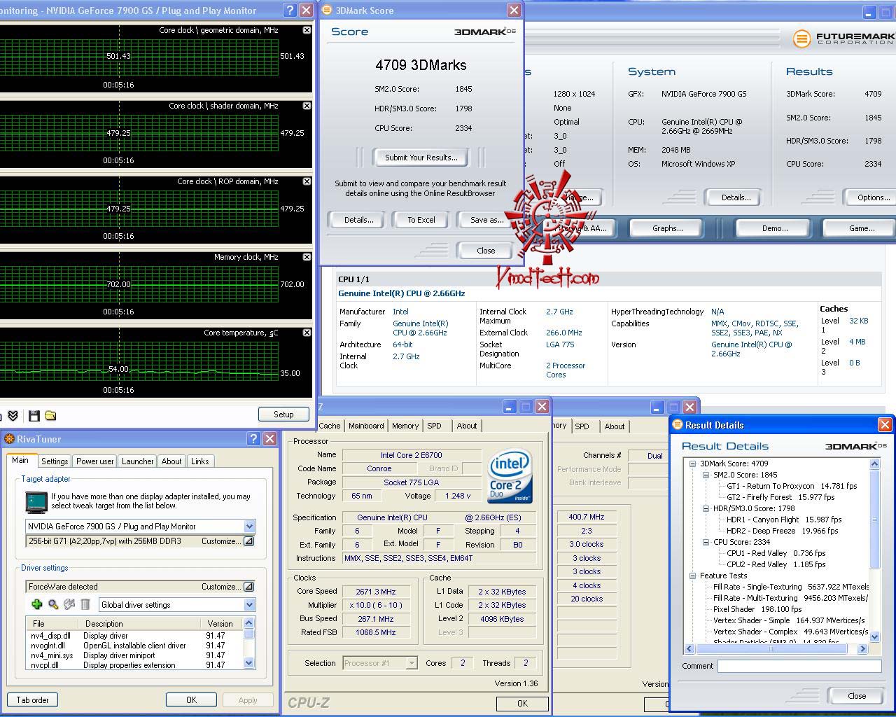Open the target adapter dropdown list

[249, 527]
